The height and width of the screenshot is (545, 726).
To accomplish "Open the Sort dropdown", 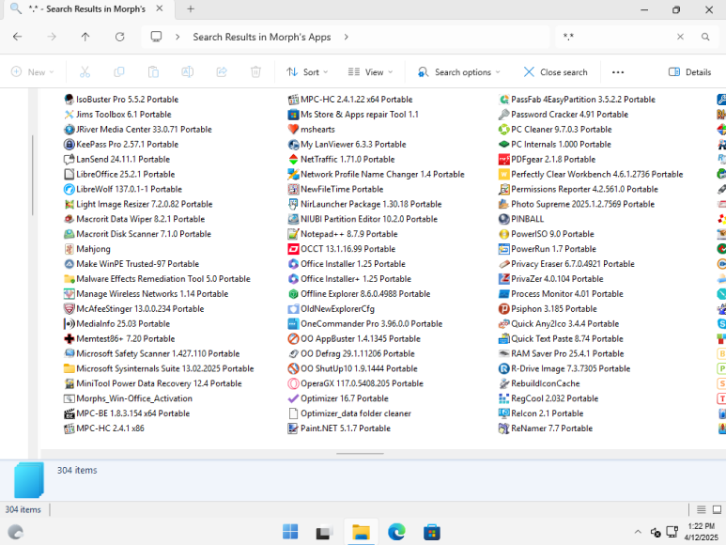I will coord(307,71).
